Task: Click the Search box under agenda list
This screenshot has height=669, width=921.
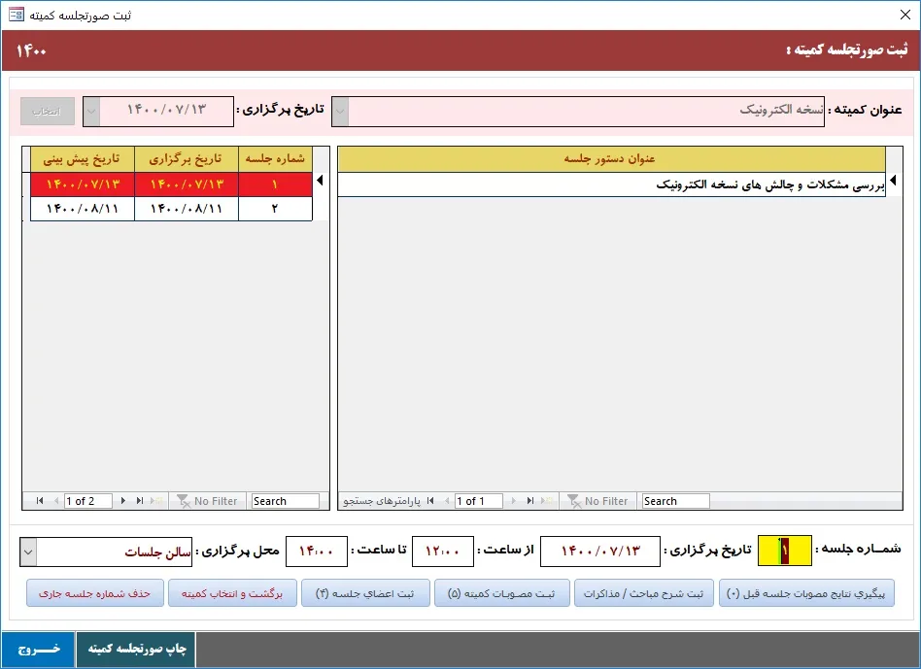Action: pyautogui.click(x=675, y=501)
